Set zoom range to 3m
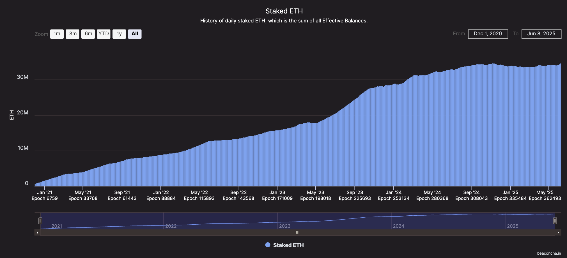567x258 pixels. (73, 34)
